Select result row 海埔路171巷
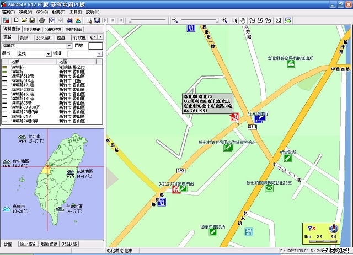 coord(52,85)
